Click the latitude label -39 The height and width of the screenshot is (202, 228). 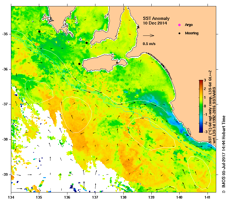[5, 175]
